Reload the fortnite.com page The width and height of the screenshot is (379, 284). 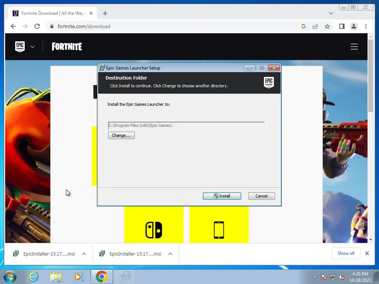tap(37, 26)
